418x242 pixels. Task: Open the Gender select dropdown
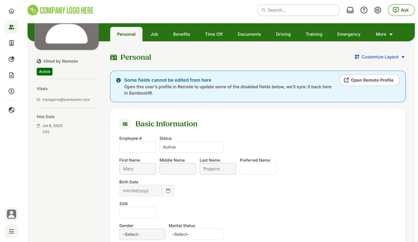point(142,234)
